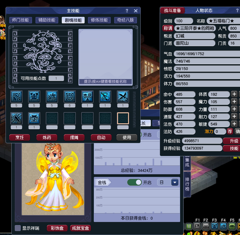This screenshot has width=240, height=235.
Task: Click the 升级经验 value 4998571
Action: (202, 141)
